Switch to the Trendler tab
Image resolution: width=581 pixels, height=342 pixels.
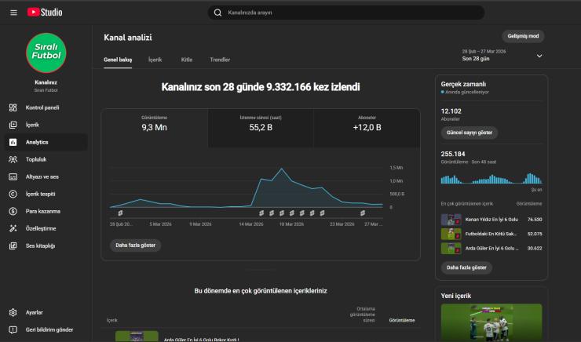point(220,60)
